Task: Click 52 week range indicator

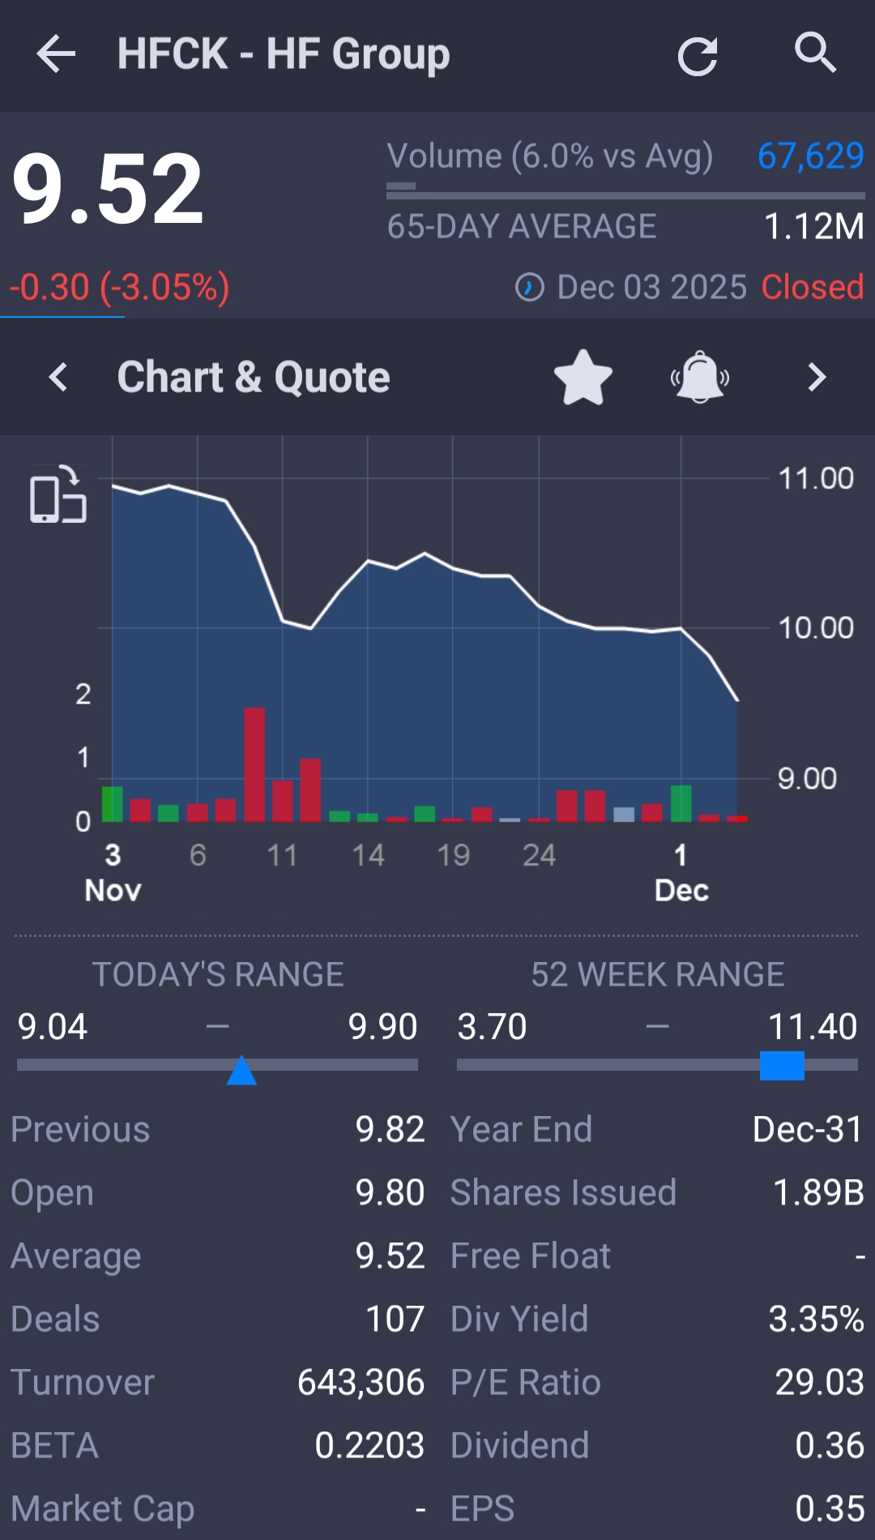Action: (x=782, y=1066)
